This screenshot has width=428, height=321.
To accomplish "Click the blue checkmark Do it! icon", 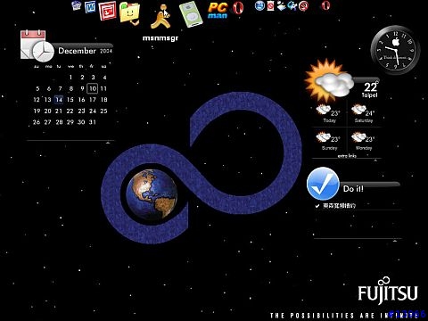I will (323, 184).
